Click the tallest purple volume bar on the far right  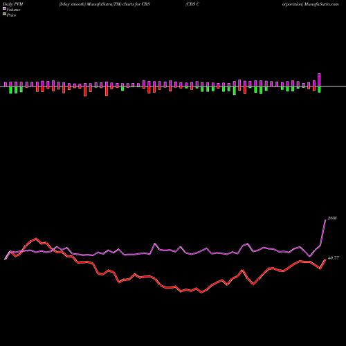[319, 80]
